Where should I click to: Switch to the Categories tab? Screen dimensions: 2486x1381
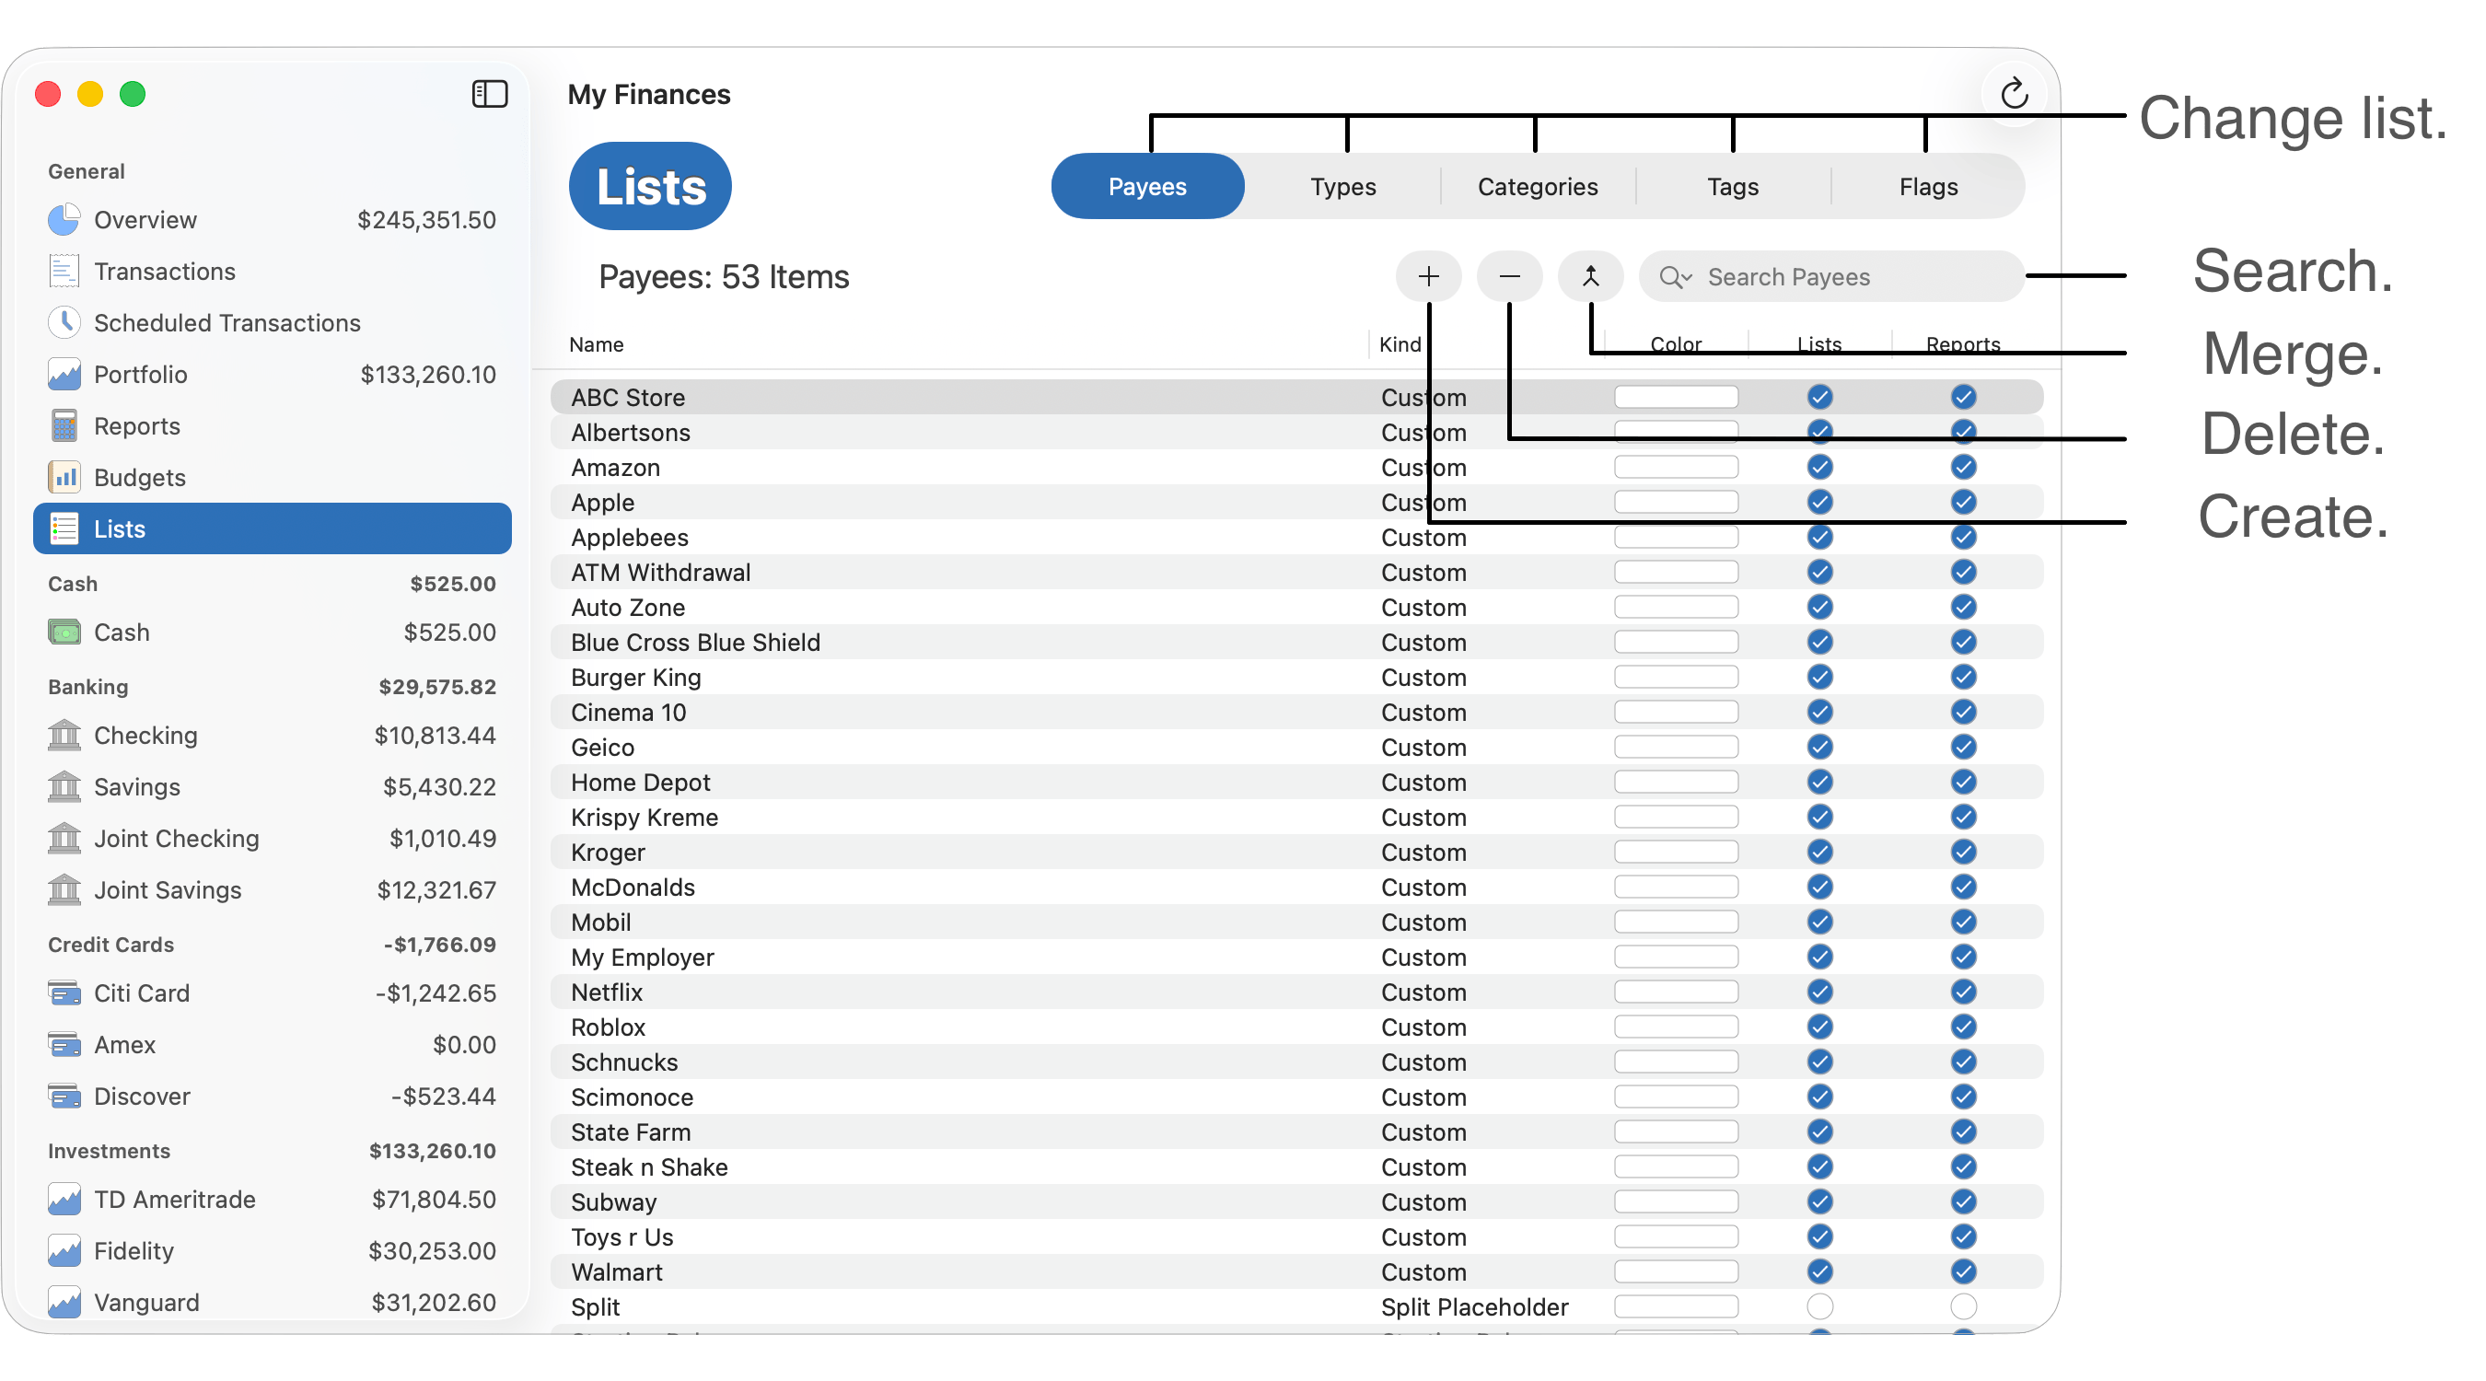(x=1538, y=186)
